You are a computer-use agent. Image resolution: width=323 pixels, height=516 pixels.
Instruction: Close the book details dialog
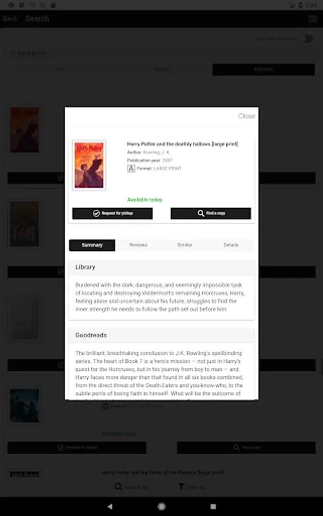[x=247, y=116]
